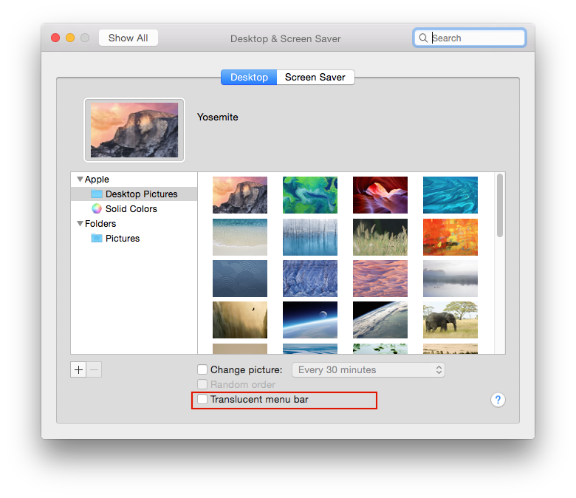The height and width of the screenshot is (498, 576).
Task: Choose the green swirling ocean wallpaper
Action: 310,195
